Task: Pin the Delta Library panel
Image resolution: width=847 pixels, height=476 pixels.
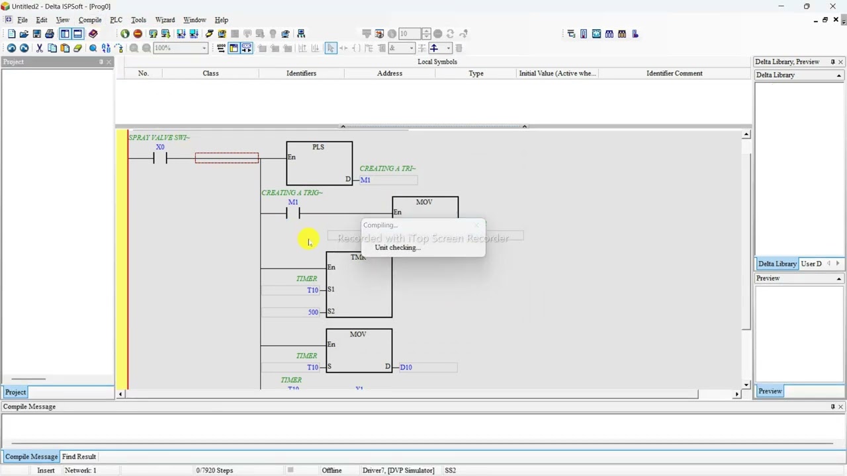Action: coord(832,61)
